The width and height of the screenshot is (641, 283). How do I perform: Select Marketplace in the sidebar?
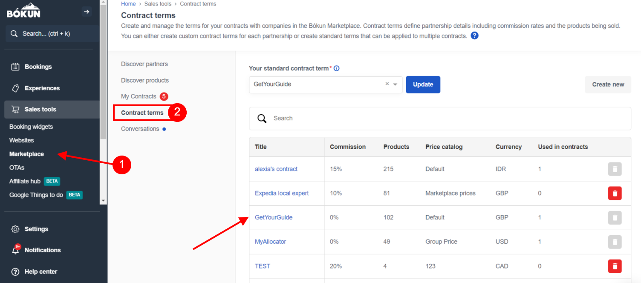coord(26,154)
